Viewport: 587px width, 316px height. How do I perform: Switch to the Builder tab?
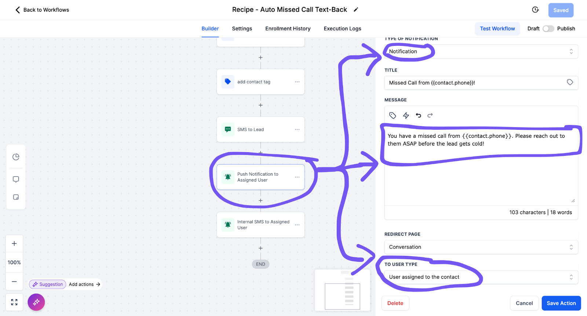click(x=210, y=29)
